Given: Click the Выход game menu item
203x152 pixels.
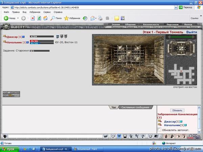Looking at the screenshot, I should coord(188,24).
